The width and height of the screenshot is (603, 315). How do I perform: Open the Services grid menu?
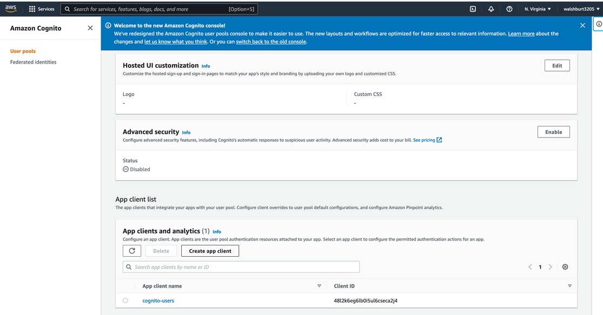pos(42,9)
